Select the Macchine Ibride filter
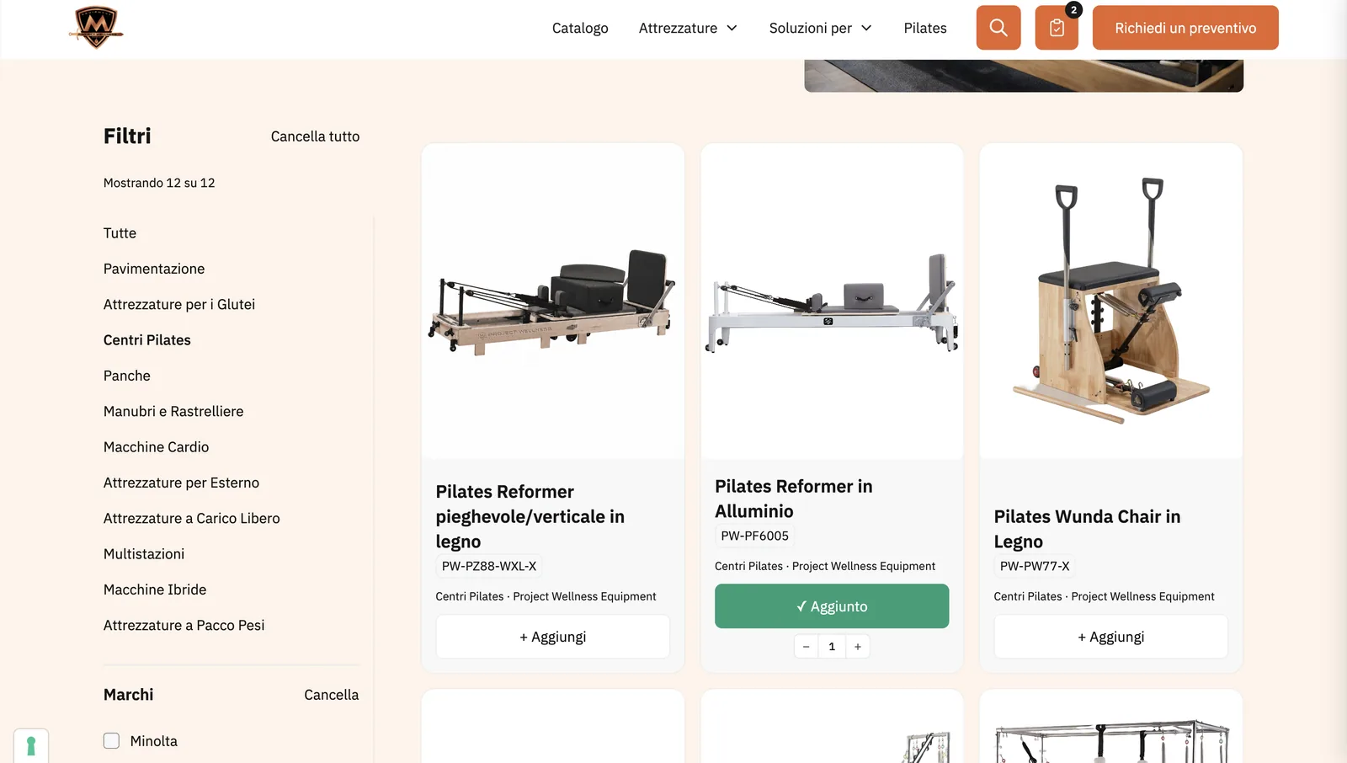This screenshot has height=763, width=1347. pyautogui.click(x=155, y=590)
